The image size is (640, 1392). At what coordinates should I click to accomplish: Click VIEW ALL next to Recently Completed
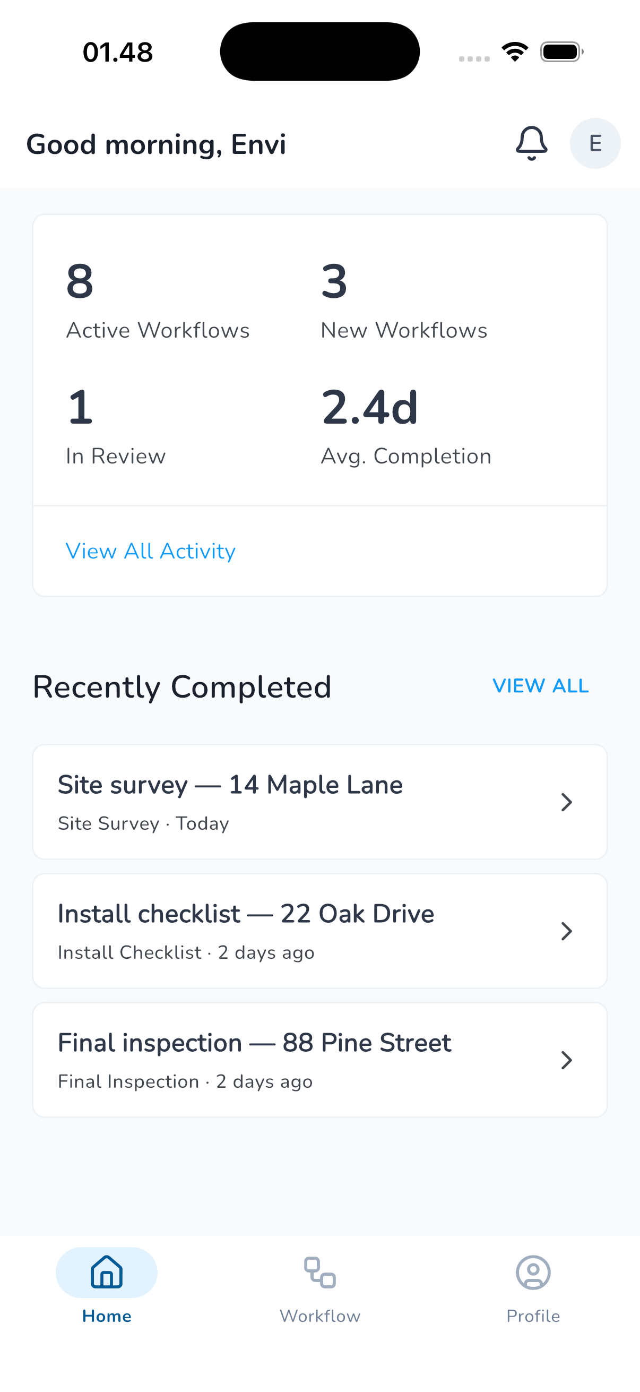pyautogui.click(x=541, y=686)
